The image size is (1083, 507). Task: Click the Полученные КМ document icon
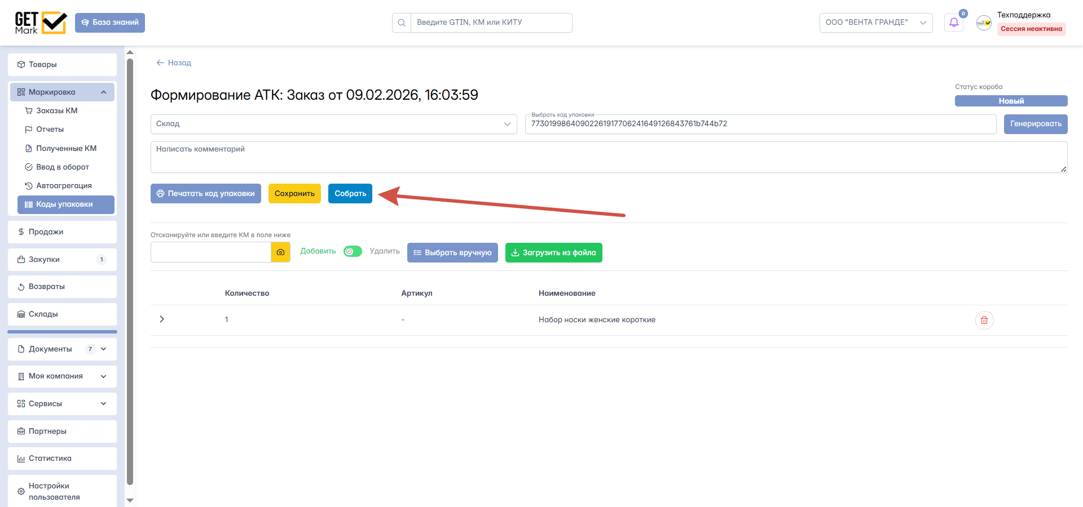pos(29,148)
